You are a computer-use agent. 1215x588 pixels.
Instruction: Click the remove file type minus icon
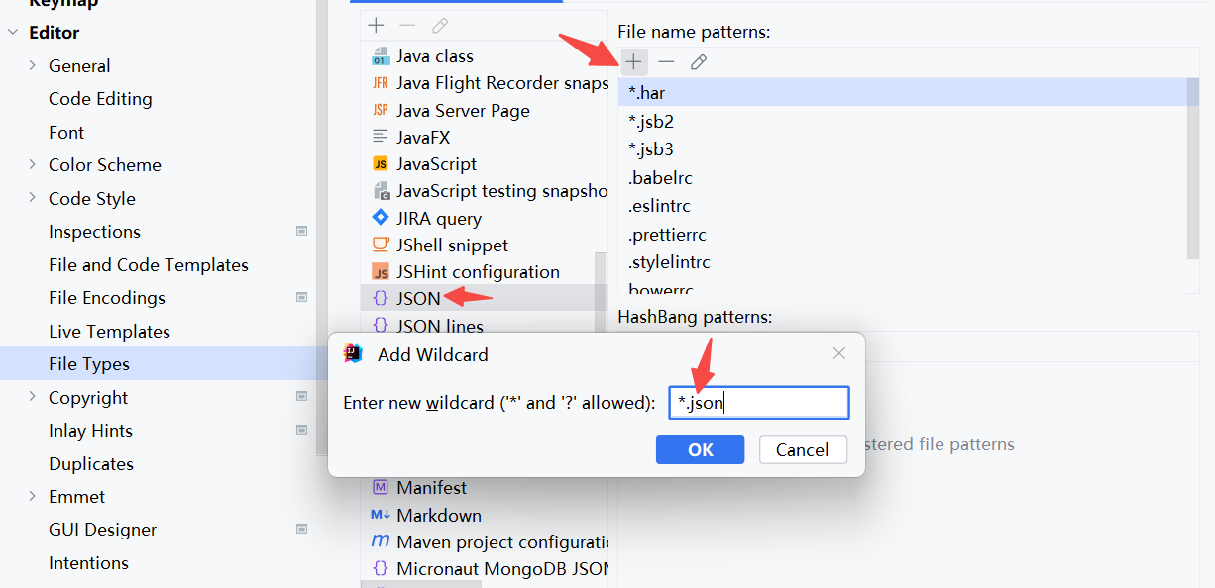point(407,26)
